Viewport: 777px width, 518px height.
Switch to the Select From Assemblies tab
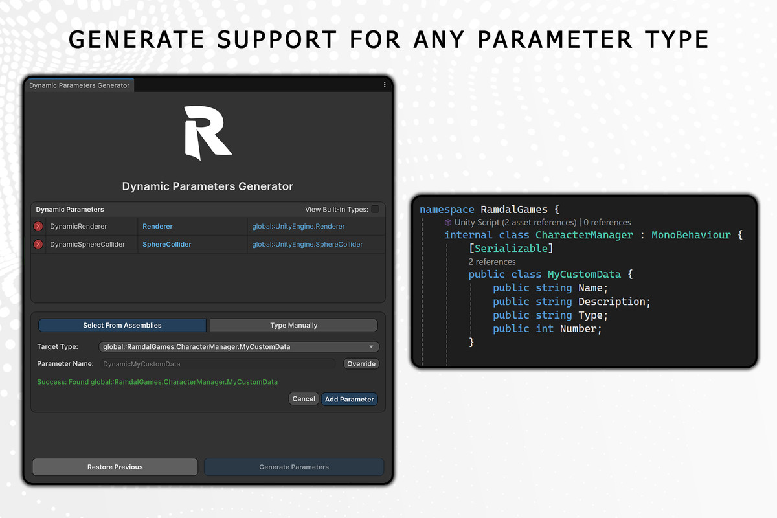(122, 325)
